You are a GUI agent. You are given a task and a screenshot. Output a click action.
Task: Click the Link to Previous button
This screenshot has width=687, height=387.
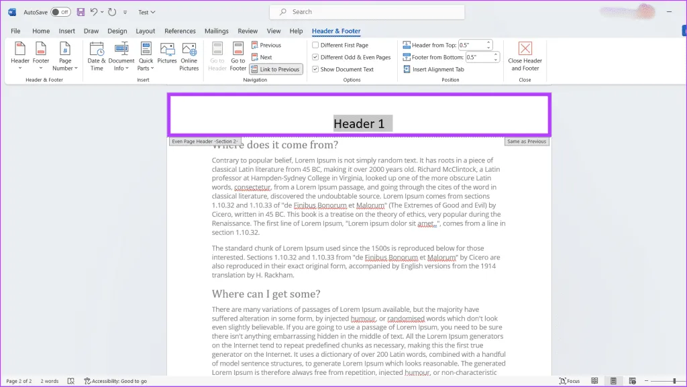pyautogui.click(x=276, y=69)
